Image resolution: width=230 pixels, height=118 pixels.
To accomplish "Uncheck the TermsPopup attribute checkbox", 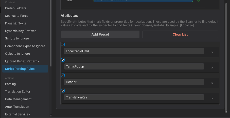I will (63, 60).
